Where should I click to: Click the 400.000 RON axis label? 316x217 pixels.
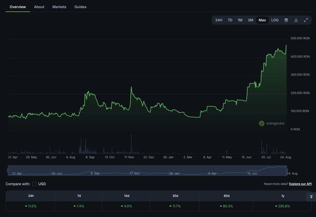click(300, 57)
